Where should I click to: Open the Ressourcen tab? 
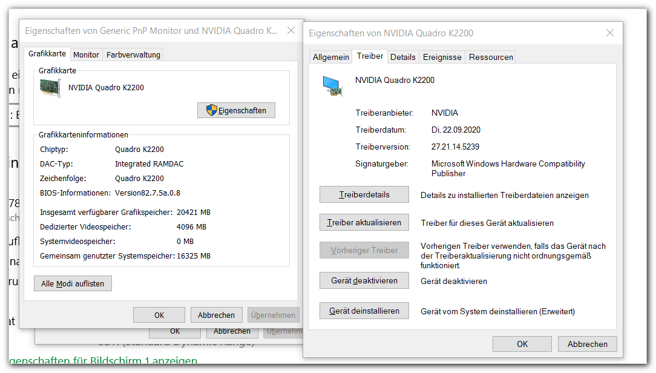[491, 58]
